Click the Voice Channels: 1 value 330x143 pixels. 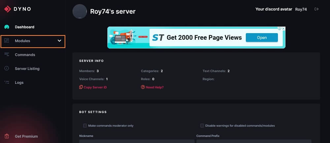pos(107,79)
